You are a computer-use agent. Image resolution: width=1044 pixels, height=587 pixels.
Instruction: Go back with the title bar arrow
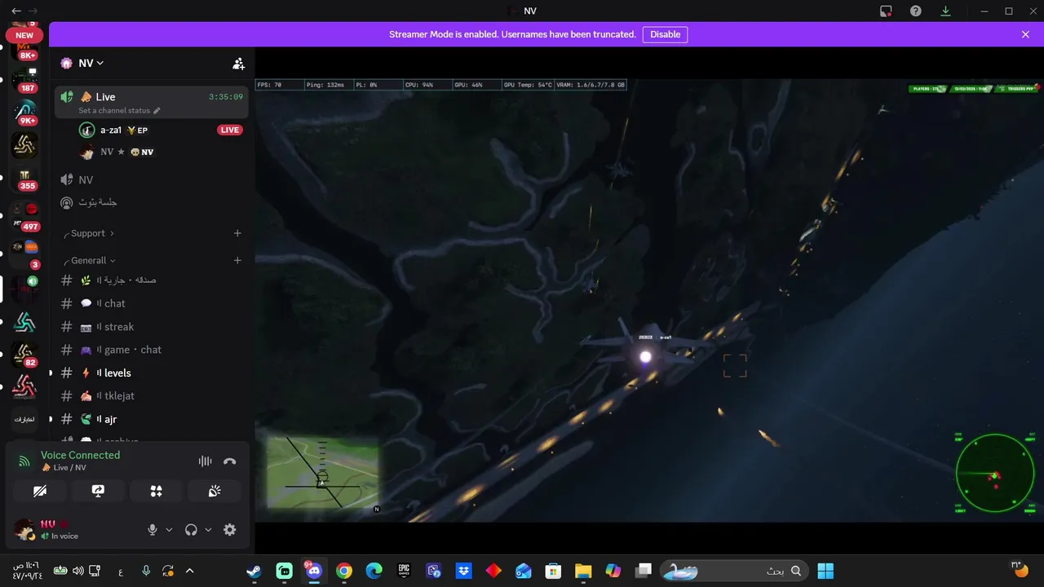(16, 11)
